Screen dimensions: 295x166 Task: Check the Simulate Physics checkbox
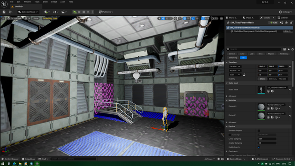click(x=259, y=130)
